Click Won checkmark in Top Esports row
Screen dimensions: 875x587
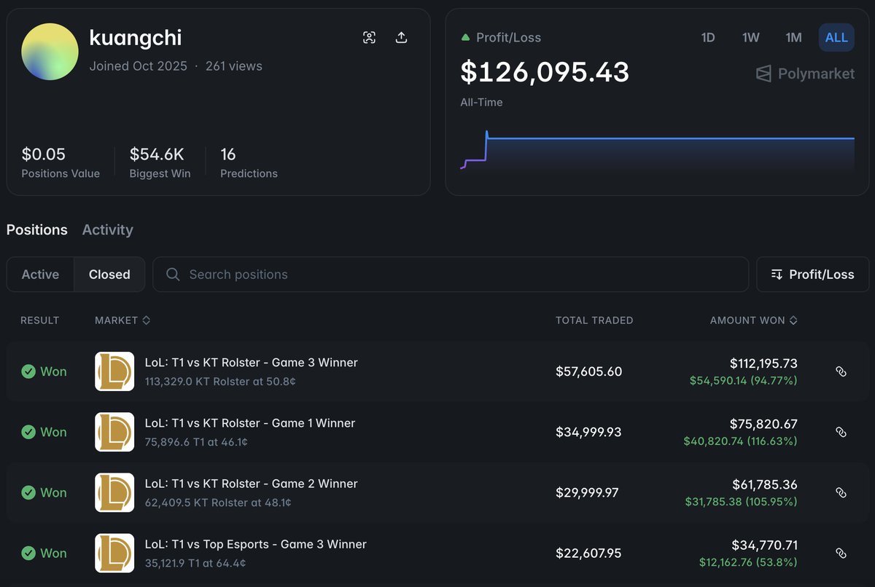(x=28, y=553)
